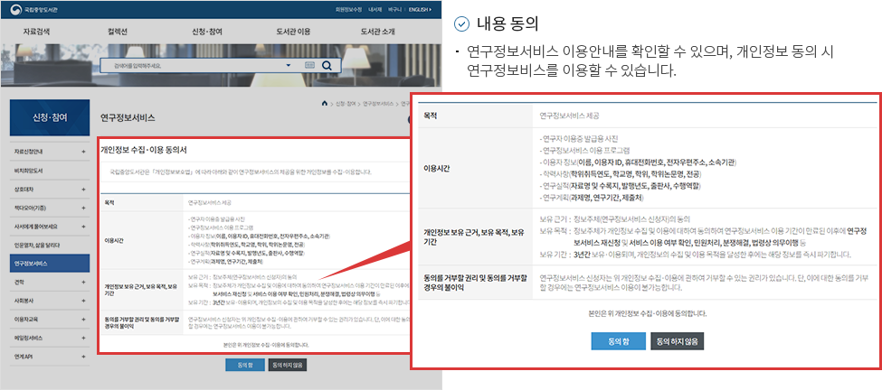
Task: Click 동의하지 않음 in the enlarged panel
Action: point(677,340)
